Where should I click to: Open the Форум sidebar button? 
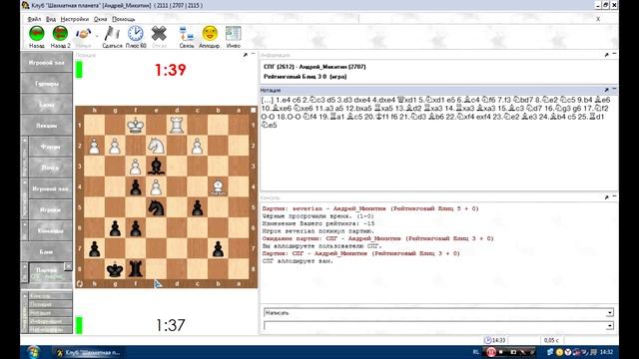(x=50, y=147)
